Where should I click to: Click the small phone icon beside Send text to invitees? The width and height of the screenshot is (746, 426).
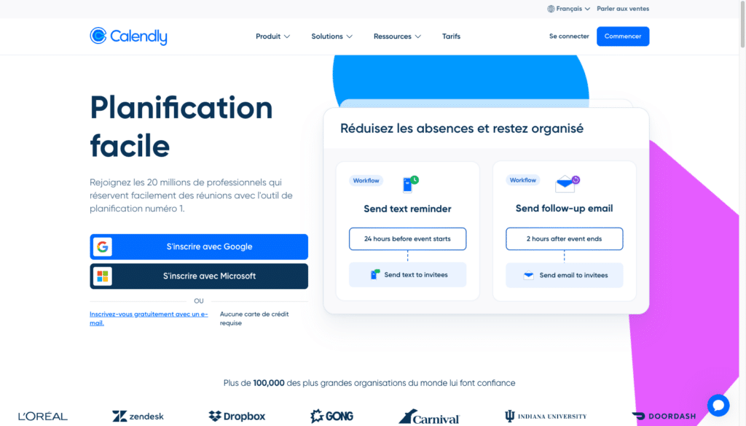click(375, 274)
